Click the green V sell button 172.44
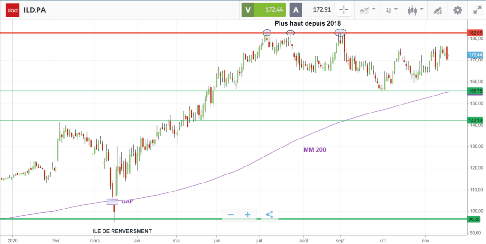486x244 pixels. pyautogui.click(x=263, y=10)
